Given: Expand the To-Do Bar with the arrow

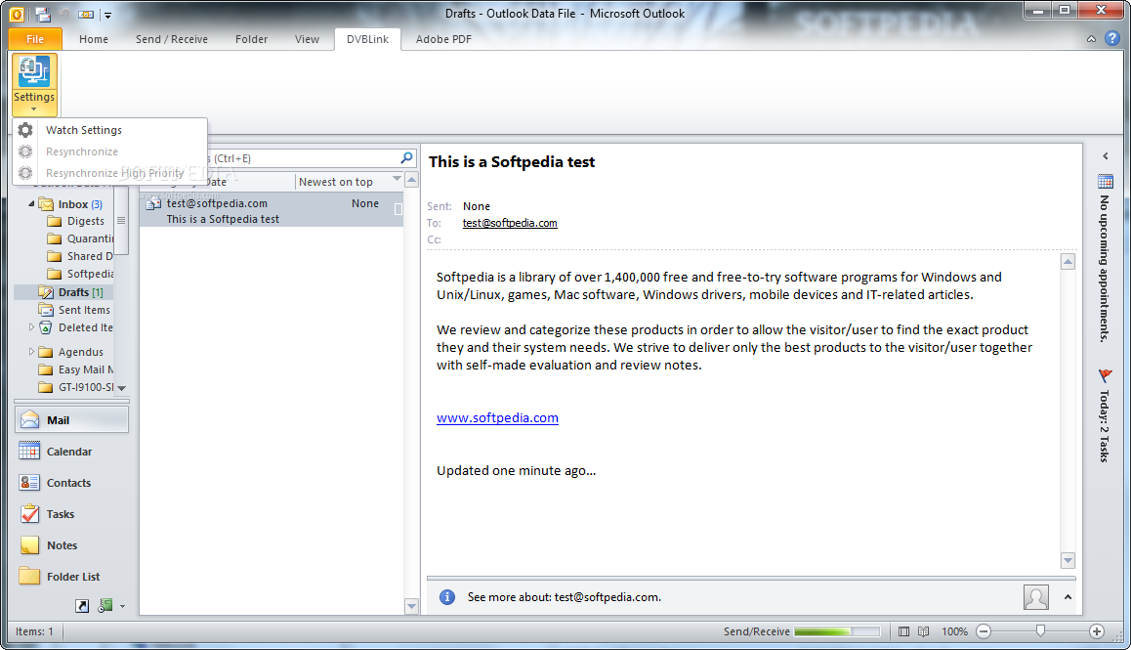Looking at the screenshot, I should [x=1105, y=156].
